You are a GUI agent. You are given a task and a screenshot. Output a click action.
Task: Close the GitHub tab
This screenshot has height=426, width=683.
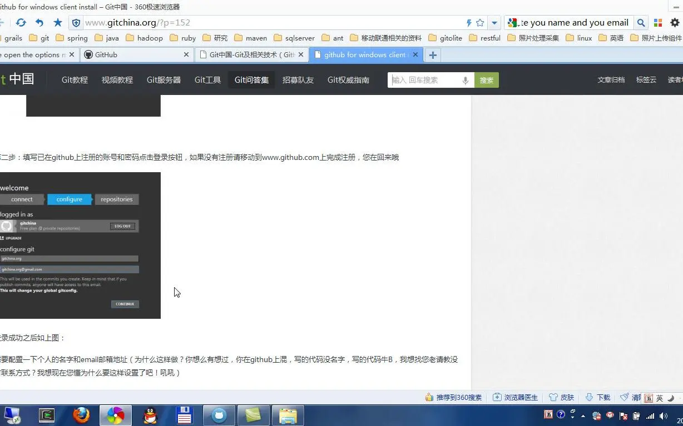(187, 55)
